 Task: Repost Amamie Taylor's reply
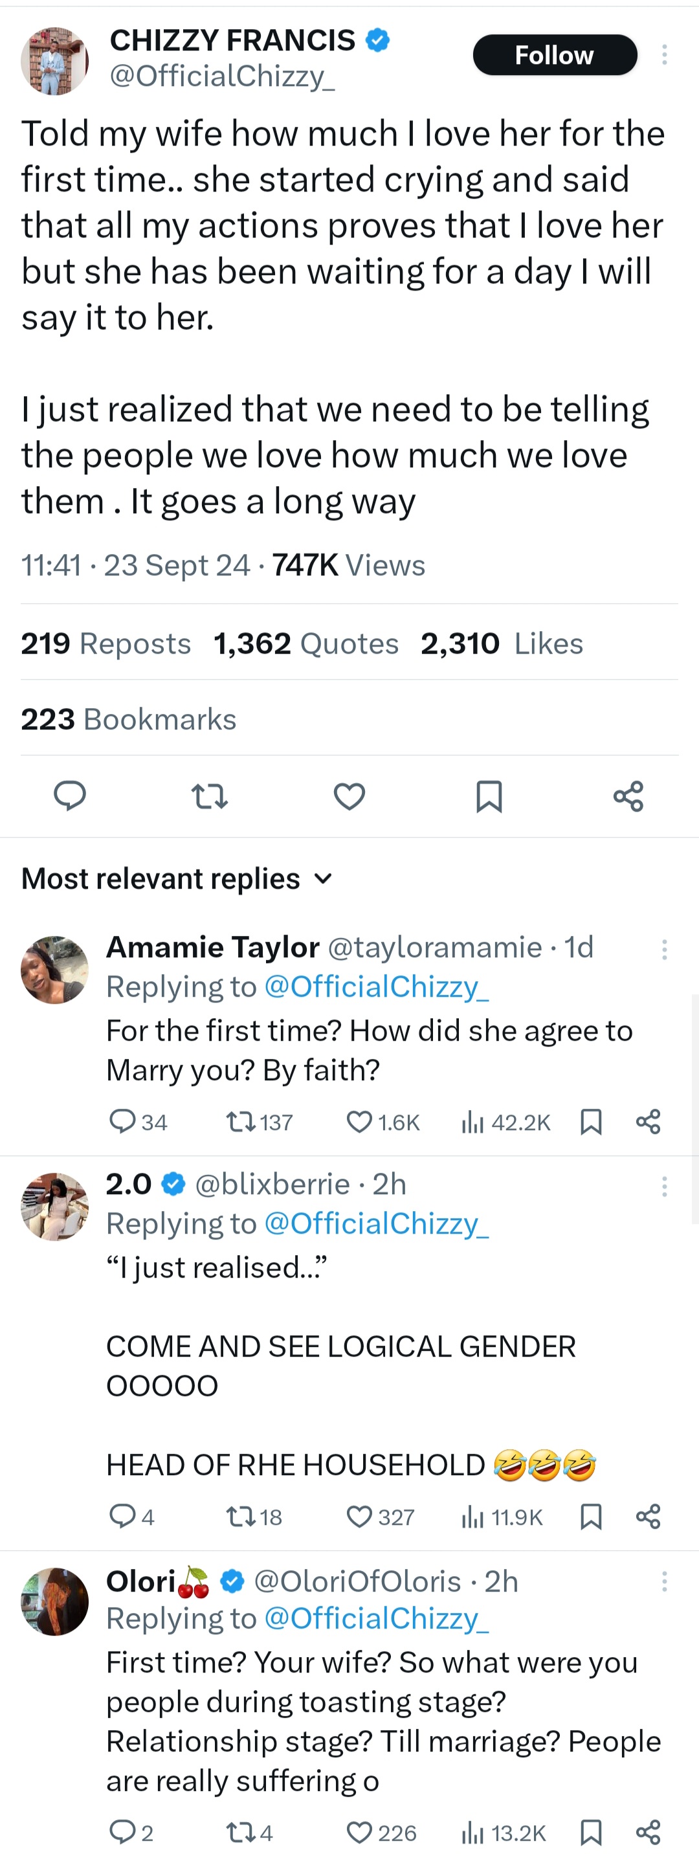[x=238, y=1122]
